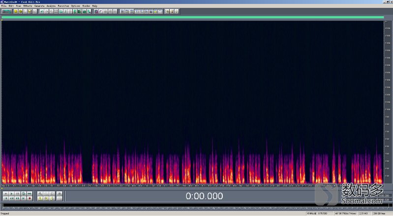Viewport: 393px width, 216px height.
Task: Open the Options menu
Action: (75, 6)
